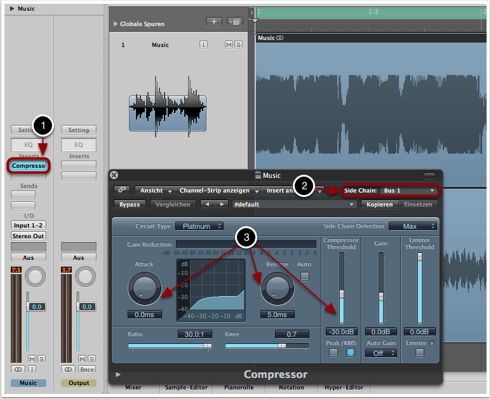Click the Bypass button

[x=129, y=205]
